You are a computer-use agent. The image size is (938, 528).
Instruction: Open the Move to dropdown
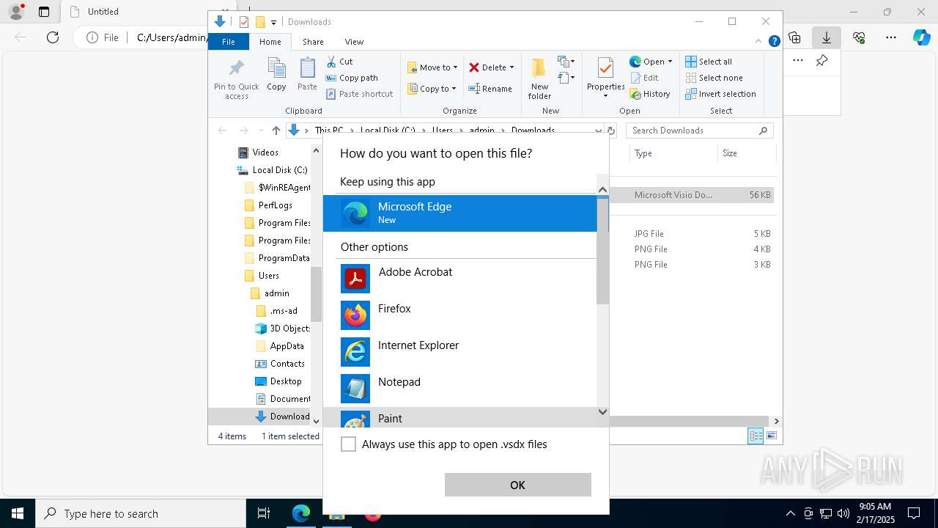(x=432, y=67)
